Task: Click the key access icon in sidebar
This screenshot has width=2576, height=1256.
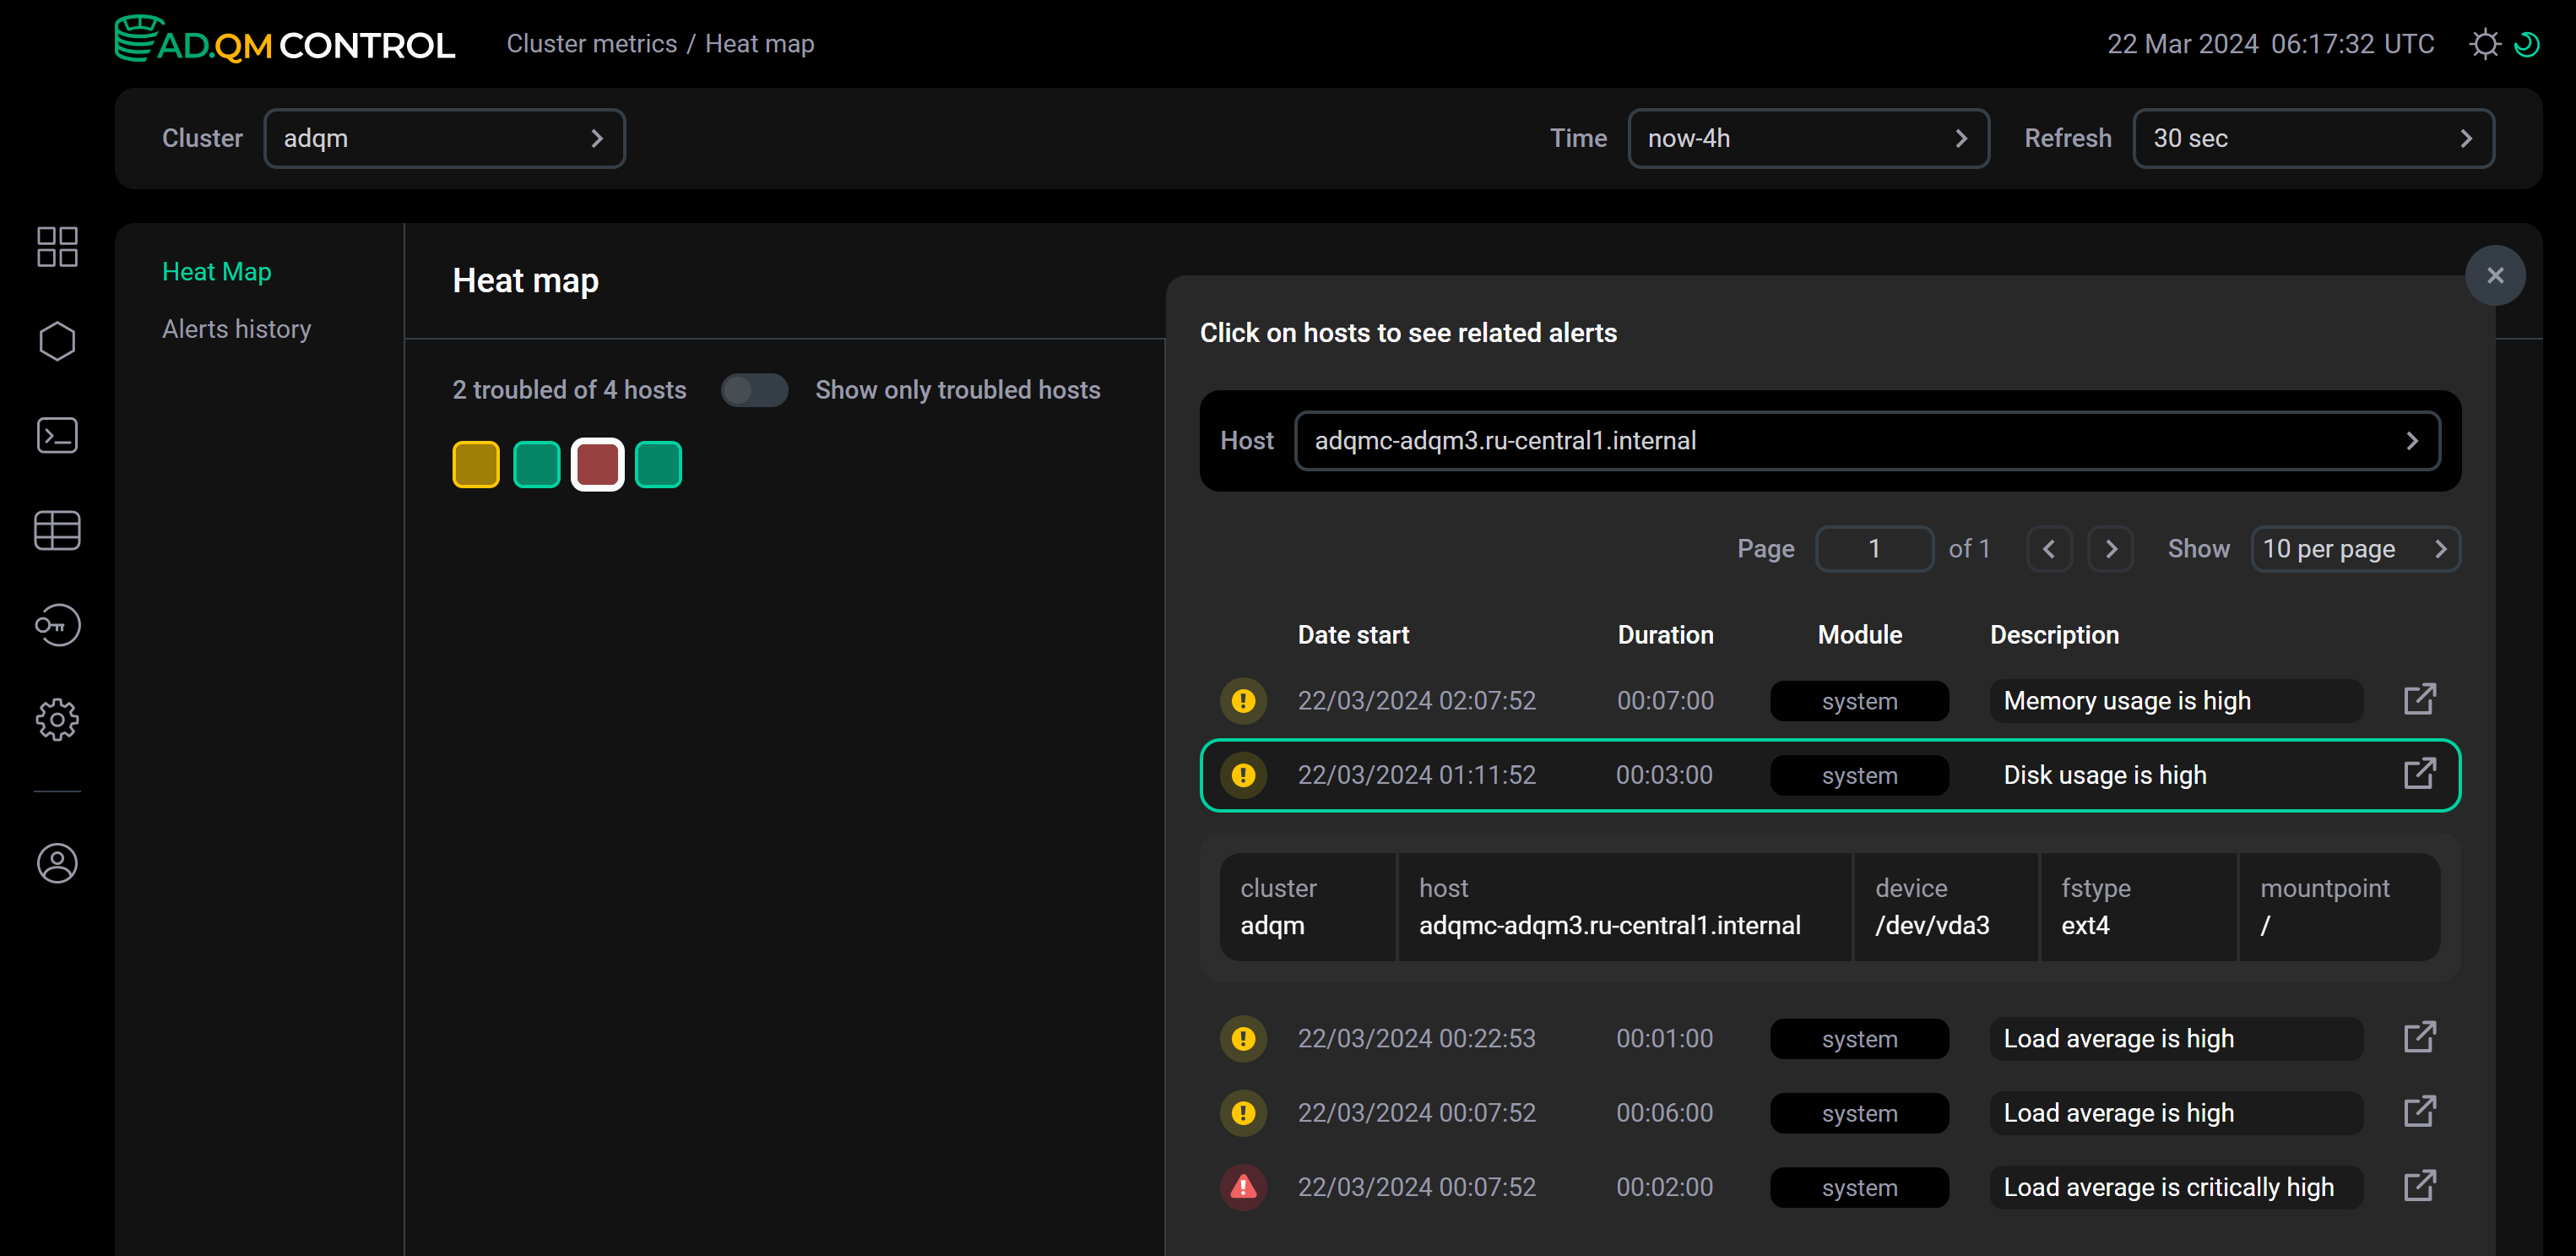Action: tap(57, 626)
